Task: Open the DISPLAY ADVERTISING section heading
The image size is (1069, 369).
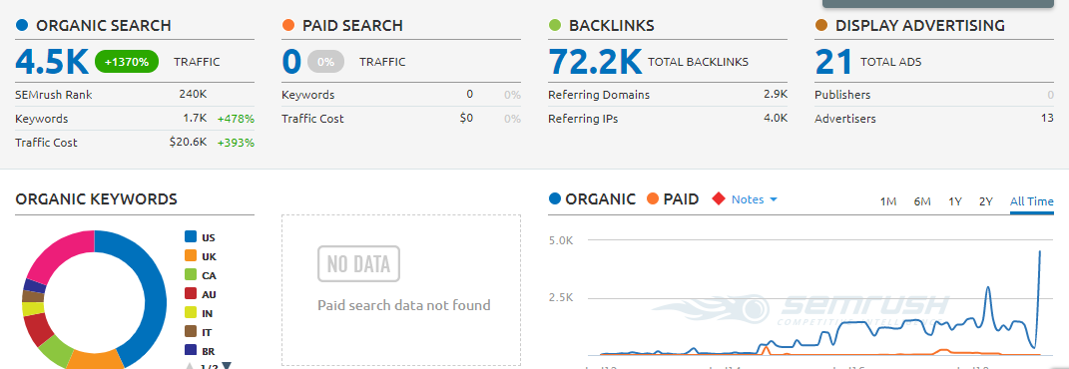Action: coord(919,26)
